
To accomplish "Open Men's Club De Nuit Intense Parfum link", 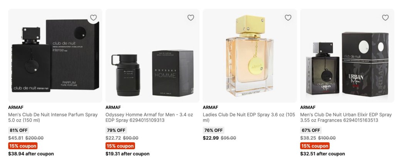I will [x=53, y=117].
